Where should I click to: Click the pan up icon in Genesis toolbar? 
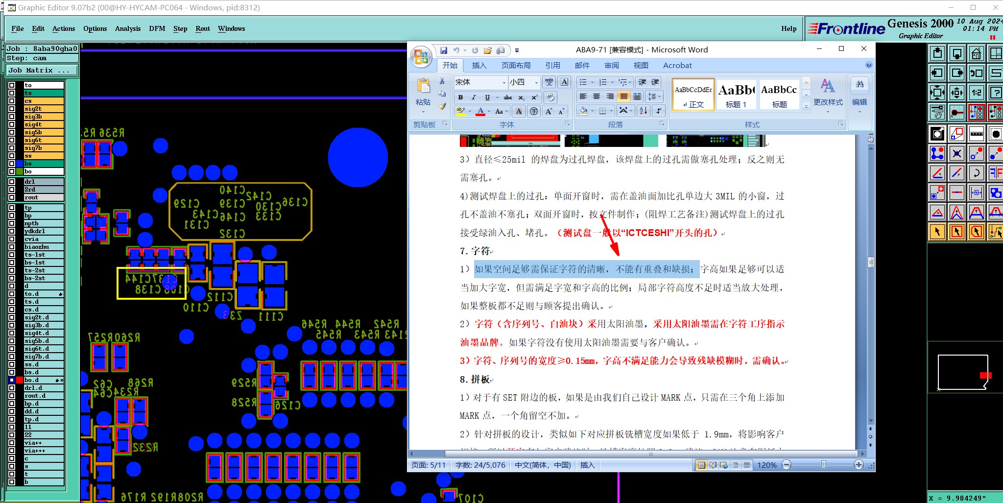point(937,53)
